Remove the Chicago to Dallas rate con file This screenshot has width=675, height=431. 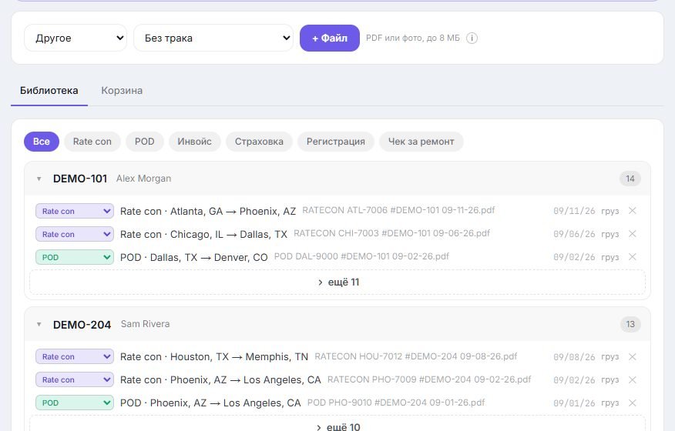click(x=633, y=234)
